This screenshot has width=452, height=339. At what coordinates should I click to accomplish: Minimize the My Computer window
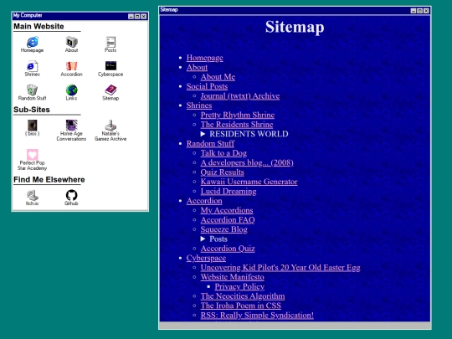[x=131, y=17]
